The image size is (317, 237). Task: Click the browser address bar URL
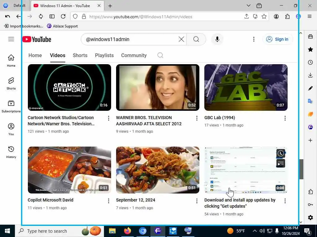click(141, 17)
